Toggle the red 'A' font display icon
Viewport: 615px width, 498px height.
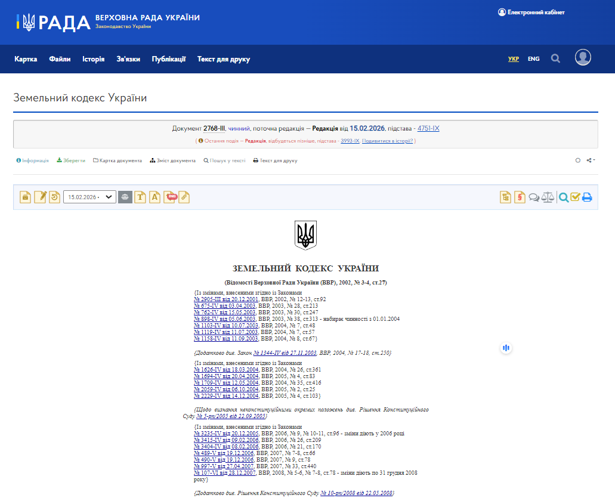coord(154,197)
